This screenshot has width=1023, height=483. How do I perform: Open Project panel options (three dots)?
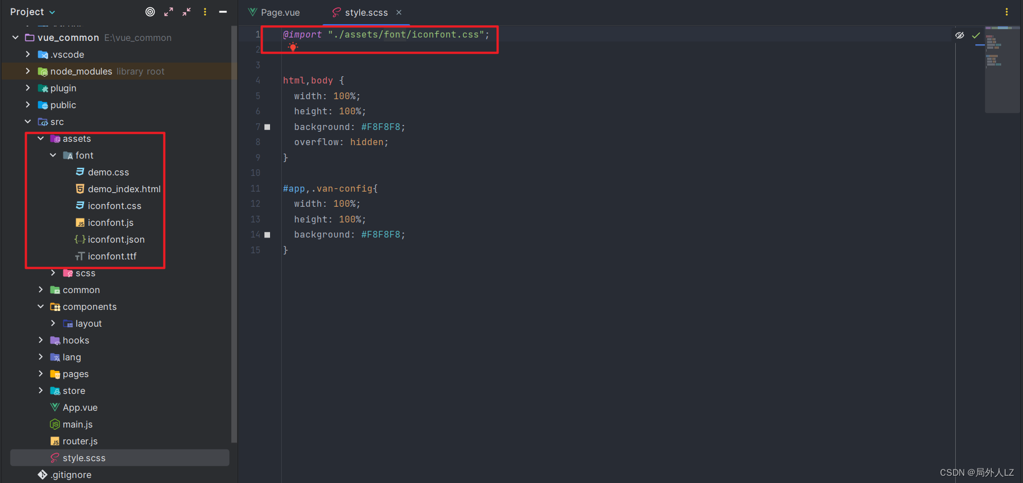pos(205,12)
